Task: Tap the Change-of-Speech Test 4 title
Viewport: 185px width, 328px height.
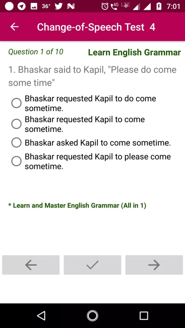Action: (x=96, y=27)
